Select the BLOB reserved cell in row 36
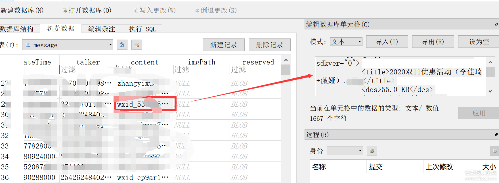The image size is (499, 183). click(x=255, y=177)
